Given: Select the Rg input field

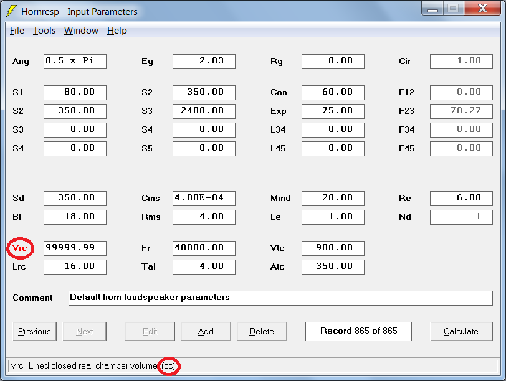Looking at the screenshot, I should point(333,62).
